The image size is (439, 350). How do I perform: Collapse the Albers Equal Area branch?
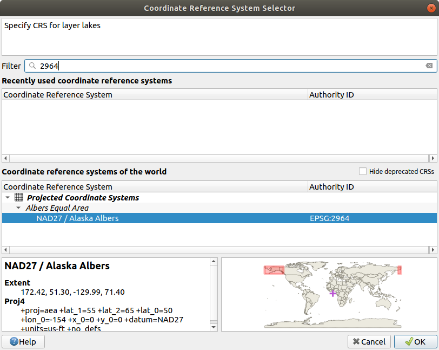click(x=18, y=208)
